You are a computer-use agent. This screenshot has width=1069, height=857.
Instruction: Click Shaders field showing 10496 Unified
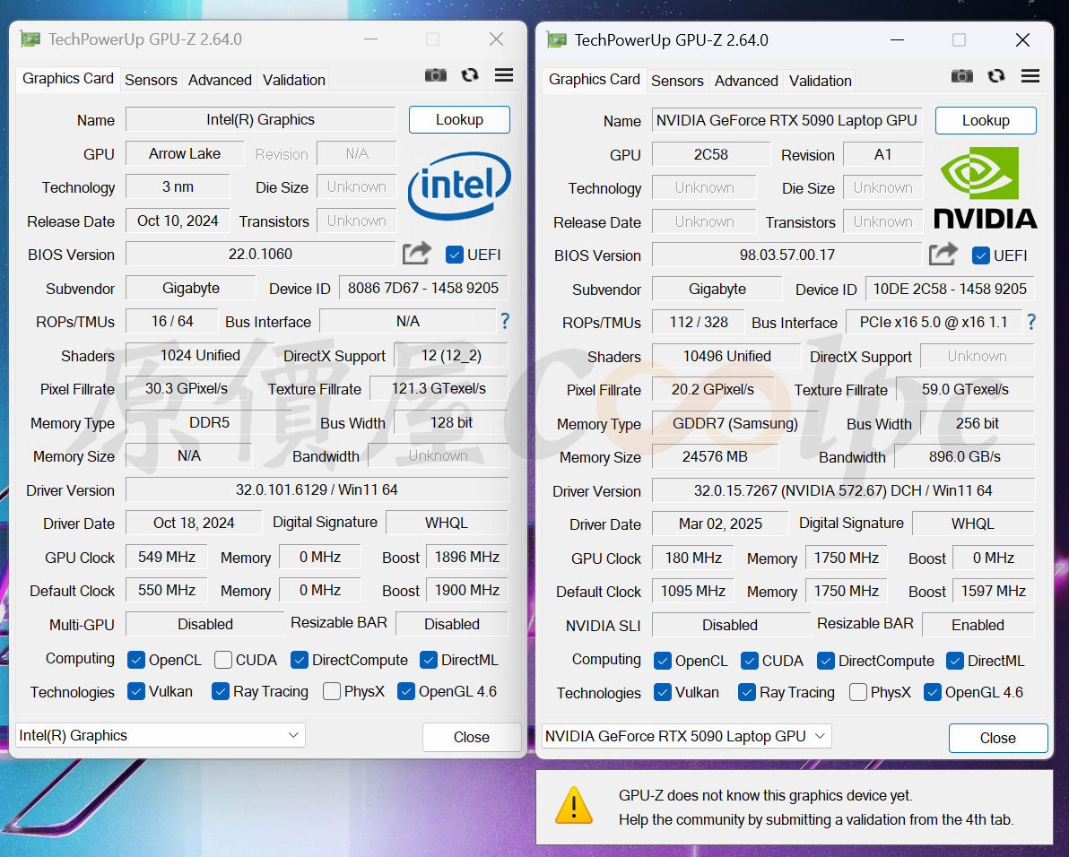pyautogui.click(x=726, y=356)
